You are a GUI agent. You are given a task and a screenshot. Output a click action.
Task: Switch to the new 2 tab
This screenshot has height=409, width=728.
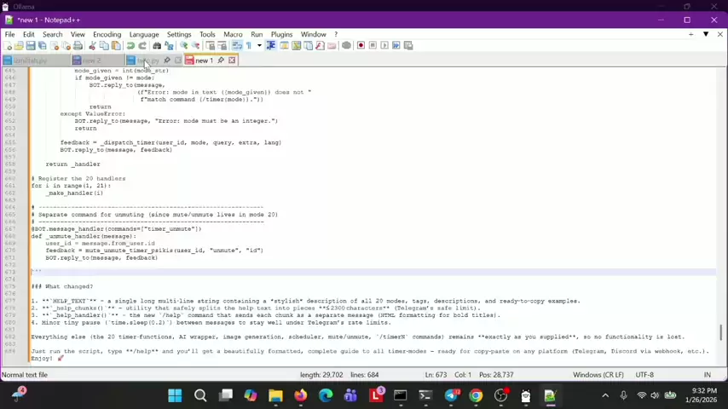(90, 60)
